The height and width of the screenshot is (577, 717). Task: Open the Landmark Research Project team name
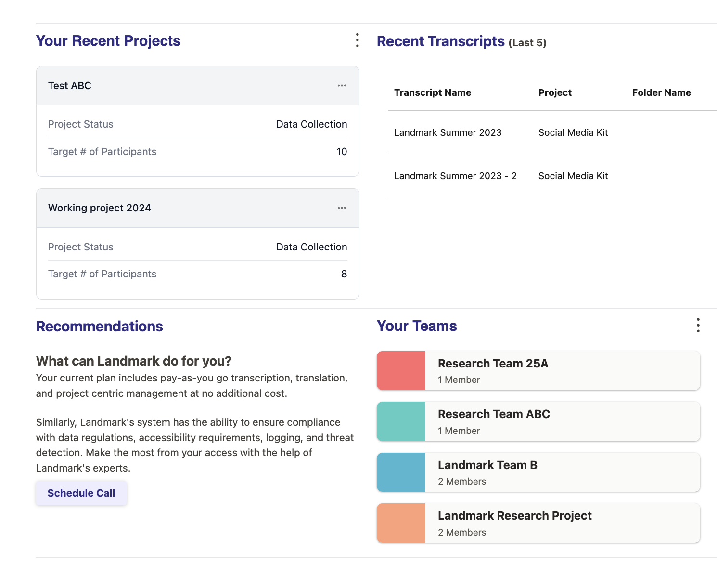click(x=514, y=516)
